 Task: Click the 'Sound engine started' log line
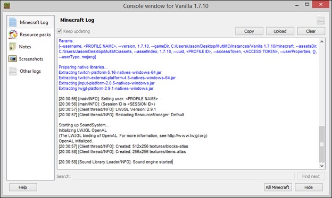[115, 162]
